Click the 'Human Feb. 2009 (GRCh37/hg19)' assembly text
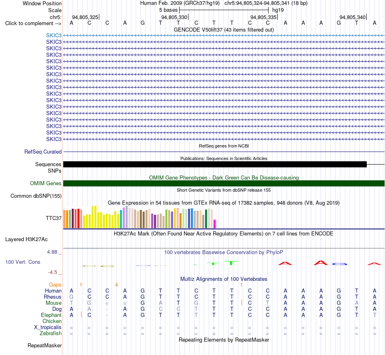The height and width of the screenshot is (355, 385). pyautogui.click(x=180, y=3)
